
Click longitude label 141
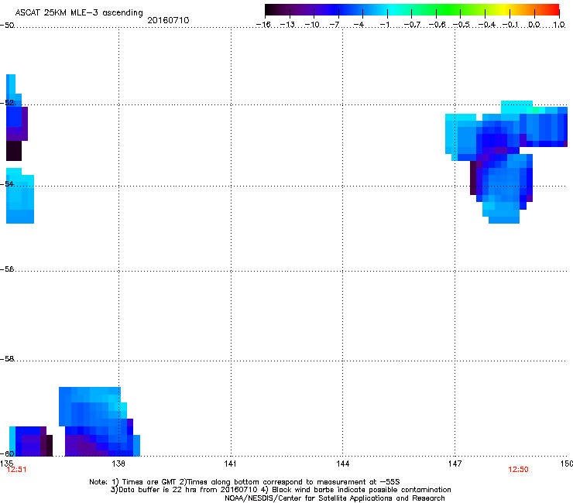230,464
